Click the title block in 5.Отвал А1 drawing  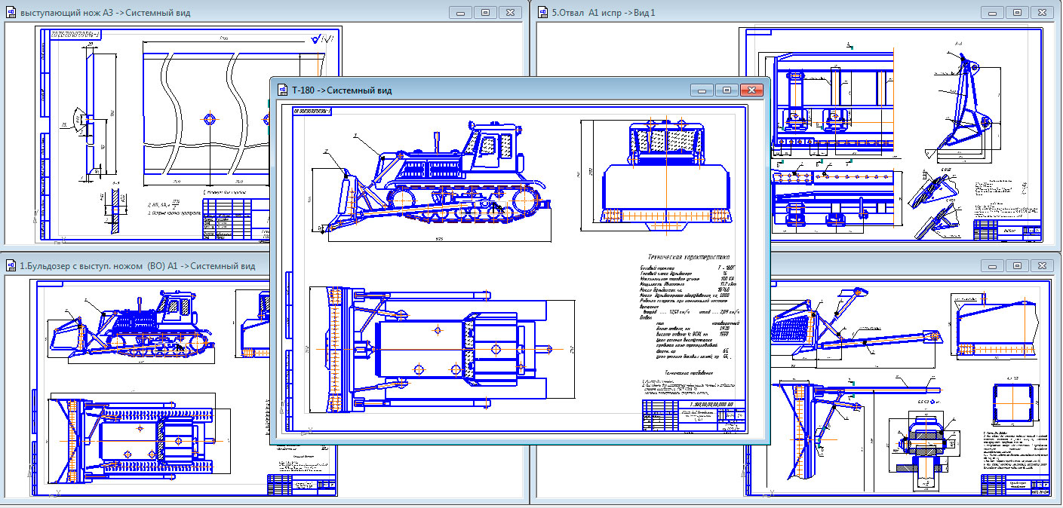pos(1009,229)
